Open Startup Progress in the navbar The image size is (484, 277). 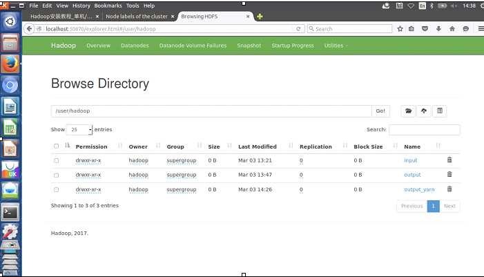(x=293, y=46)
